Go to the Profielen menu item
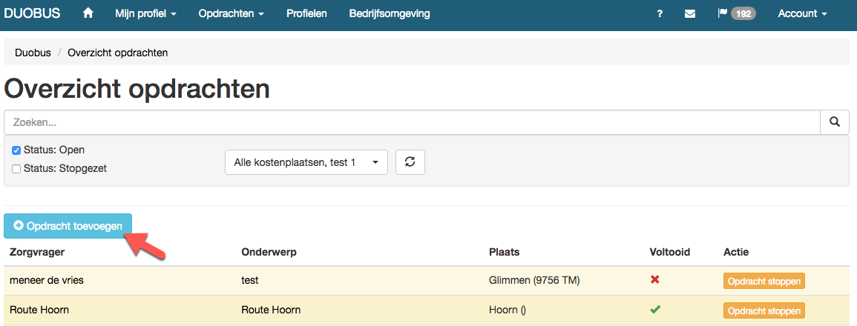Viewport: 857px width, 326px height. click(x=306, y=14)
